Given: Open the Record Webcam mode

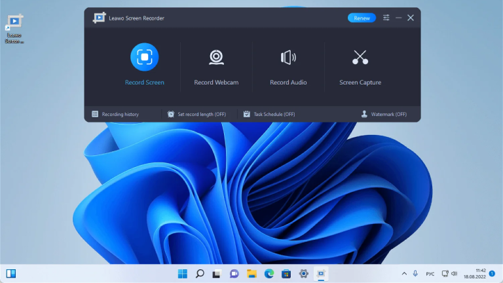Looking at the screenshot, I should click(216, 58).
